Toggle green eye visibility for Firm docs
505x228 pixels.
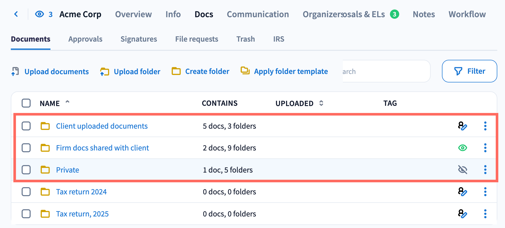pos(463,148)
